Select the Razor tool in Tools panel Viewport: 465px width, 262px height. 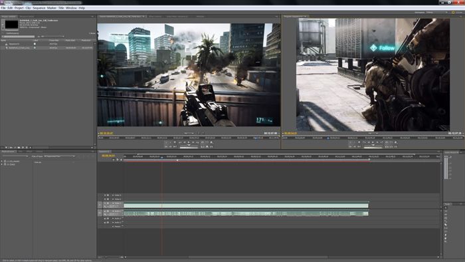point(446,225)
